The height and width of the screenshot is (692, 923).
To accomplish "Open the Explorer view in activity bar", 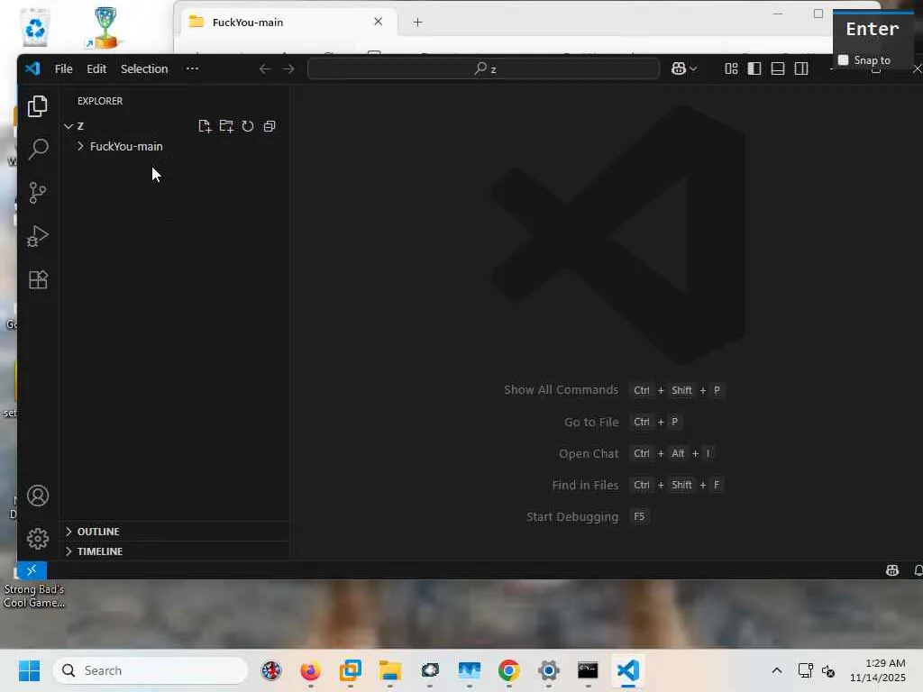I will pyautogui.click(x=38, y=106).
